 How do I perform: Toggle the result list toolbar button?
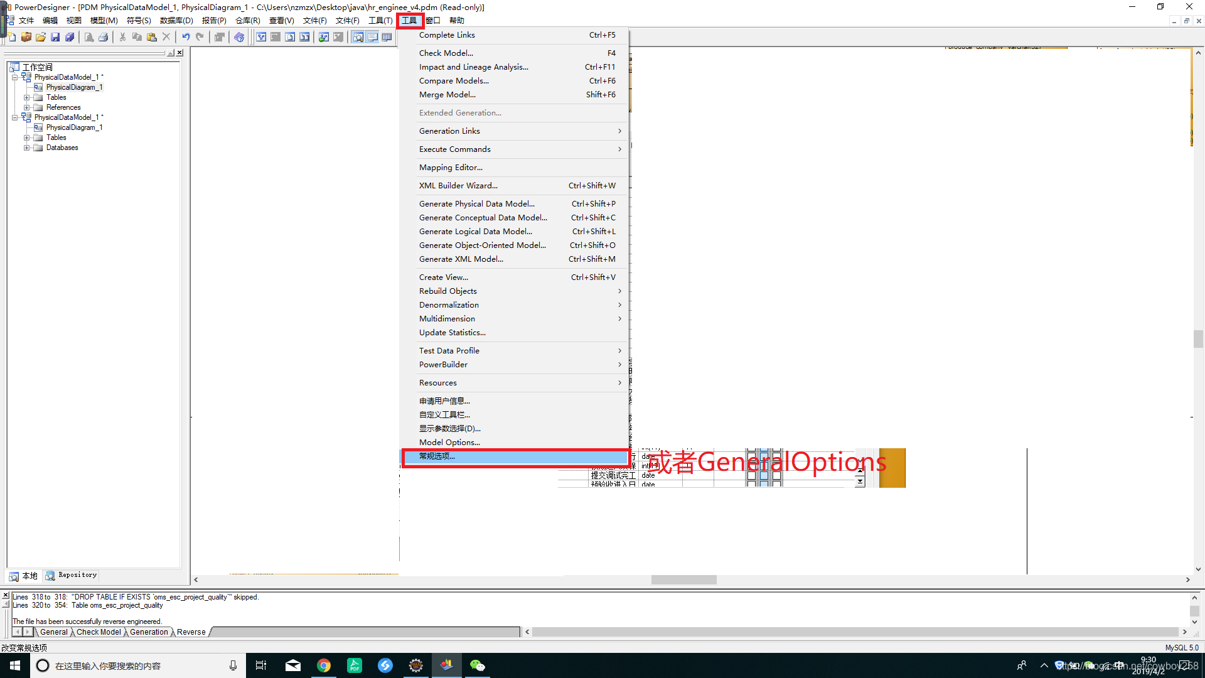click(387, 37)
